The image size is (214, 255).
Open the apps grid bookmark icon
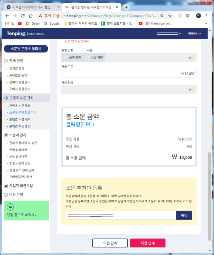point(7,23)
